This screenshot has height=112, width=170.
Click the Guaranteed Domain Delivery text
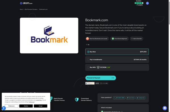[86, 99]
